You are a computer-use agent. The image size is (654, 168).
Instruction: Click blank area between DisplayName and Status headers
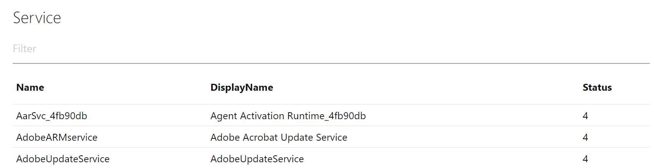tap(423, 88)
